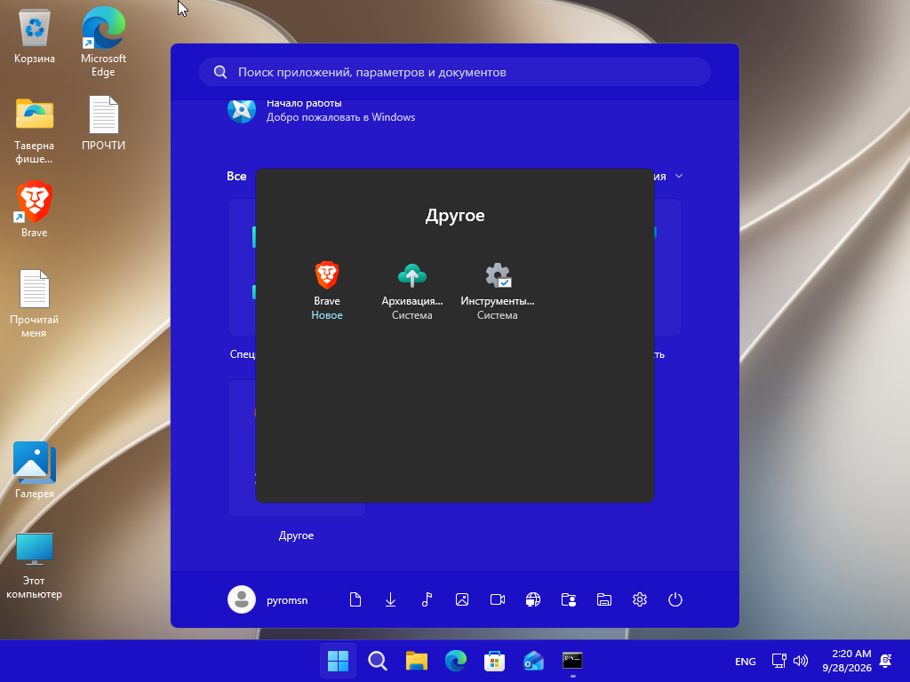Open File Explorer icon in Start menu footer
910x682 pixels.
[604, 599]
